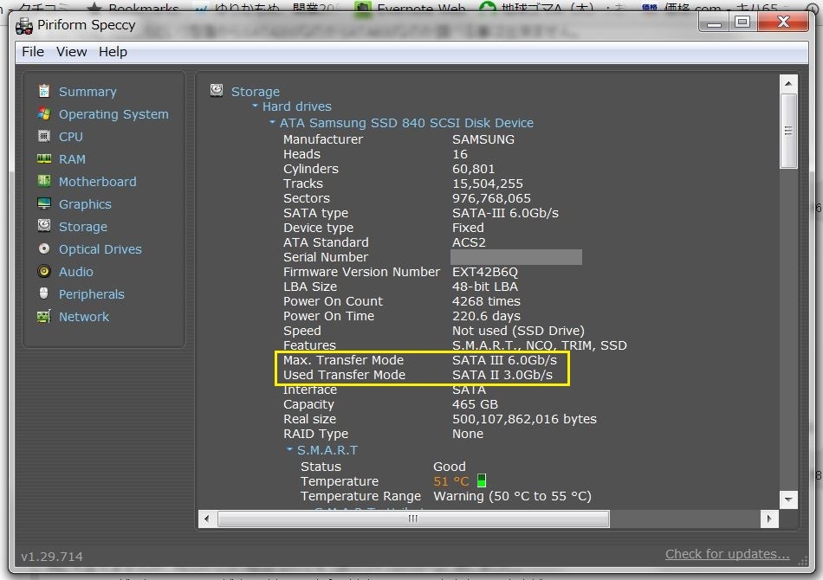Image resolution: width=823 pixels, height=580 pixels.
Task: Click the Speed value Not used (SSD Drive)
Action: [517, 331]
